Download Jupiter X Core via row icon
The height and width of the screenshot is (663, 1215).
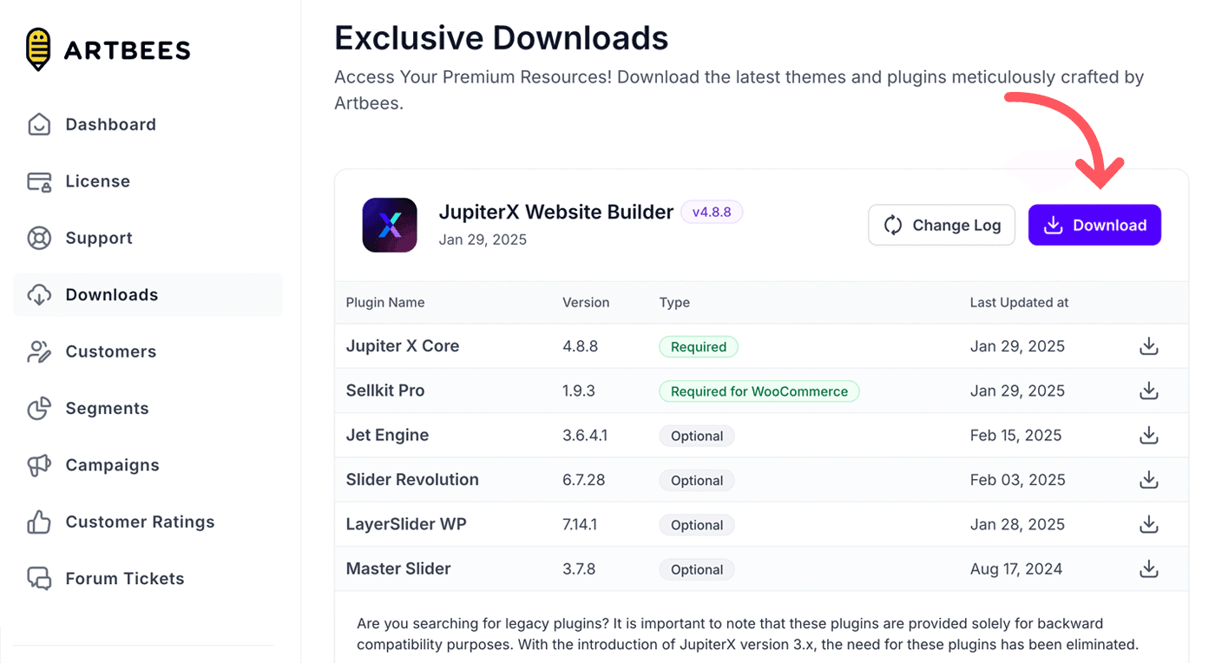1149,346
